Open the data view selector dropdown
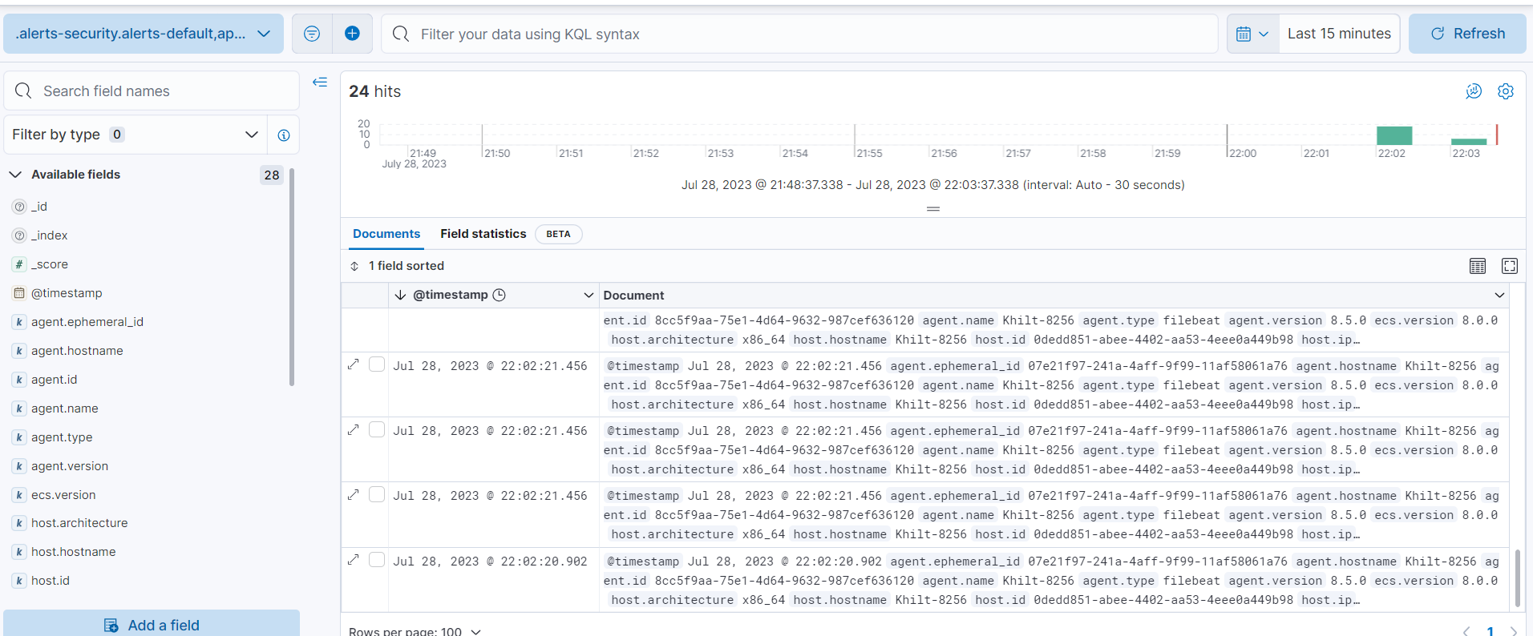Screen dimensions: 1533x636 point(144,34)
